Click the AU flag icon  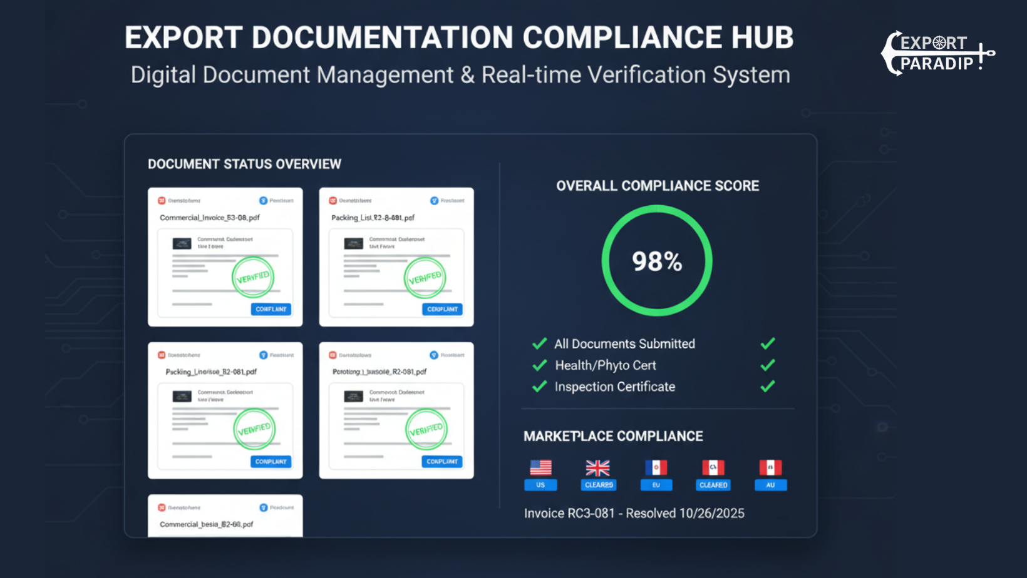771,466
